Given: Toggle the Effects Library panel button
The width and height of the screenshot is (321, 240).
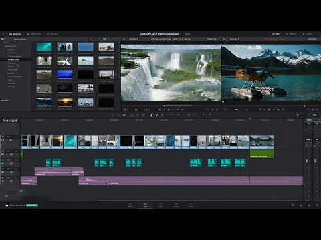Looking at the screenshot, I should click(34, 34).
